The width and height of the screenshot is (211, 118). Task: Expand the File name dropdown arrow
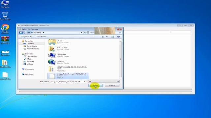click(85, 82)
